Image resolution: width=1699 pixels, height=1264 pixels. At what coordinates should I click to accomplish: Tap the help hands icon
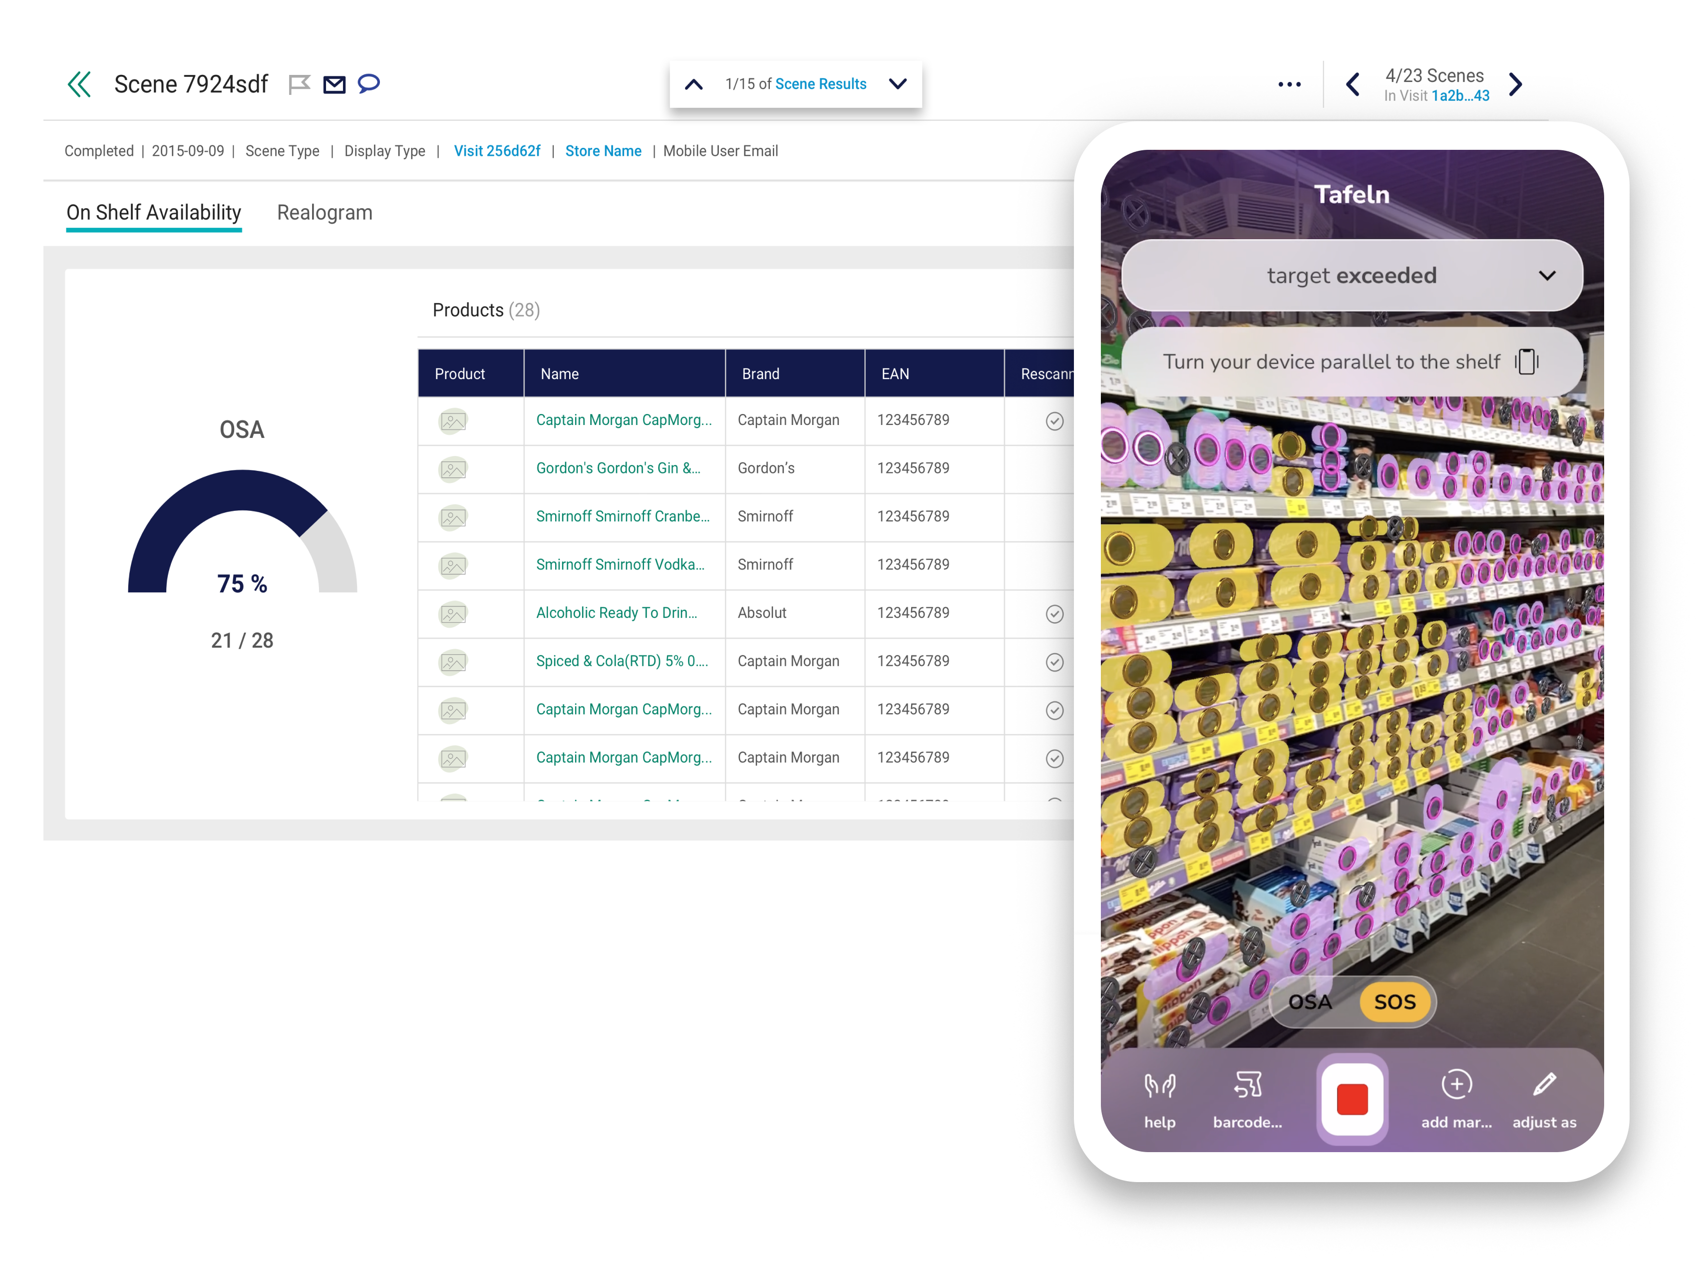click(1159, 1085)
